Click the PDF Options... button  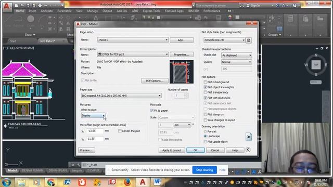pyautogui.click(x=155, y=81)
